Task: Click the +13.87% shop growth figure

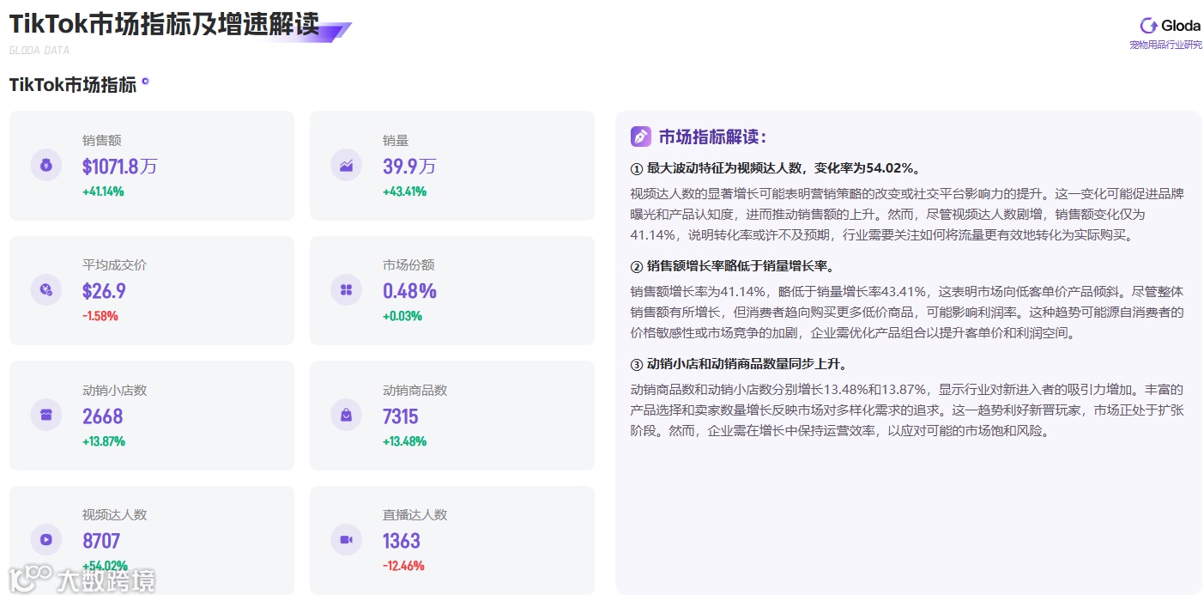Action: (104, 441)
